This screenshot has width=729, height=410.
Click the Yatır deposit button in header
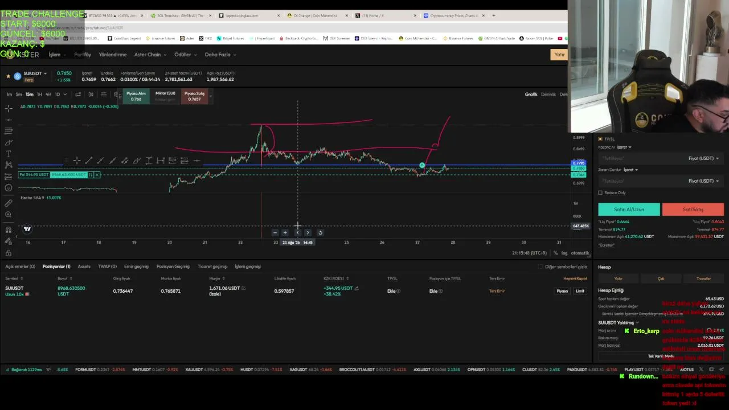(560, 55)
